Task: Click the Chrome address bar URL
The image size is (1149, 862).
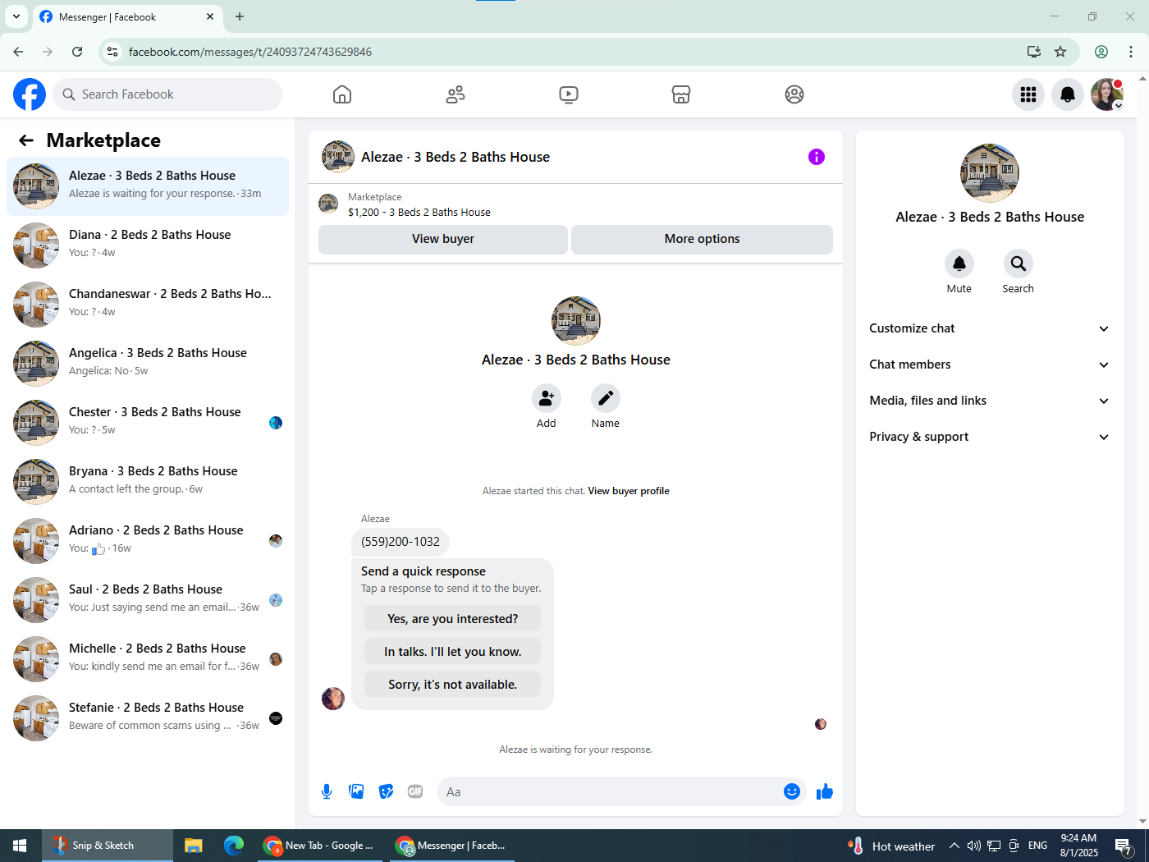Action: [x=250, y=52]
